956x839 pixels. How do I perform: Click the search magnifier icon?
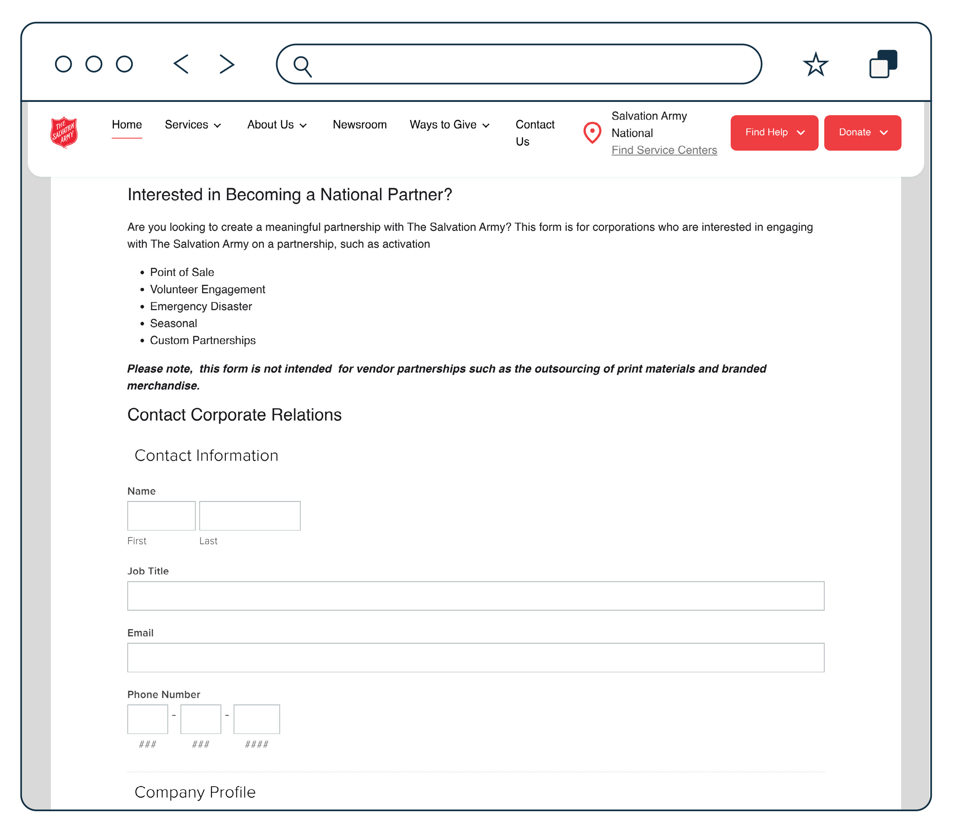point(301,64)
